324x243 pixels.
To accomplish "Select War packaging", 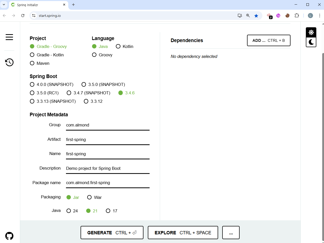I will coord(94,197).
